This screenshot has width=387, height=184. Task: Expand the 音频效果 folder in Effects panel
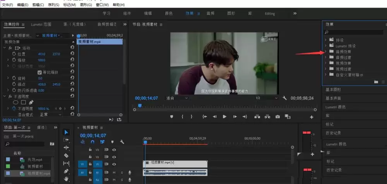[x=326, y=51]
